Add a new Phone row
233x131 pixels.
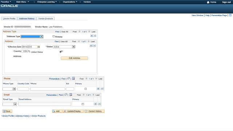click(98, 89)
